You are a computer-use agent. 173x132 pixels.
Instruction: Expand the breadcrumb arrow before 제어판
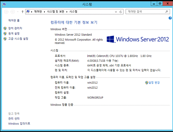[x=32, y=12]
